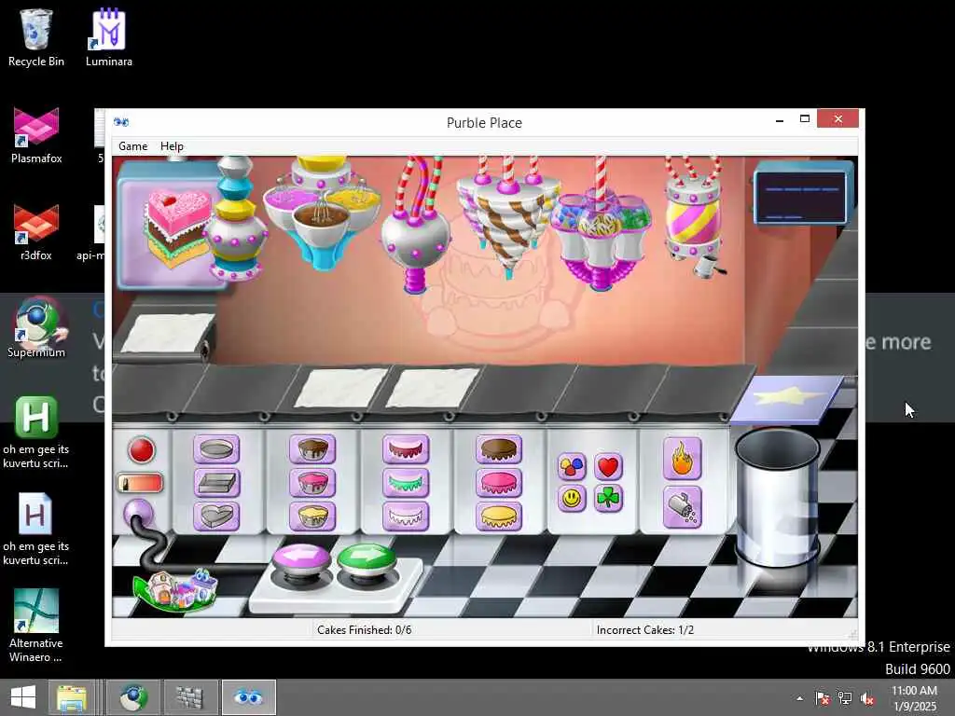
Task: Open the white H document desktop icon
Action: pyautogui.click(x=36, y=530)
